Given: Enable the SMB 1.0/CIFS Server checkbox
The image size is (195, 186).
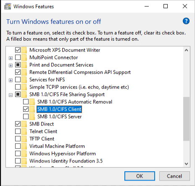Looking at the screenshot, I should coord(26,117).
